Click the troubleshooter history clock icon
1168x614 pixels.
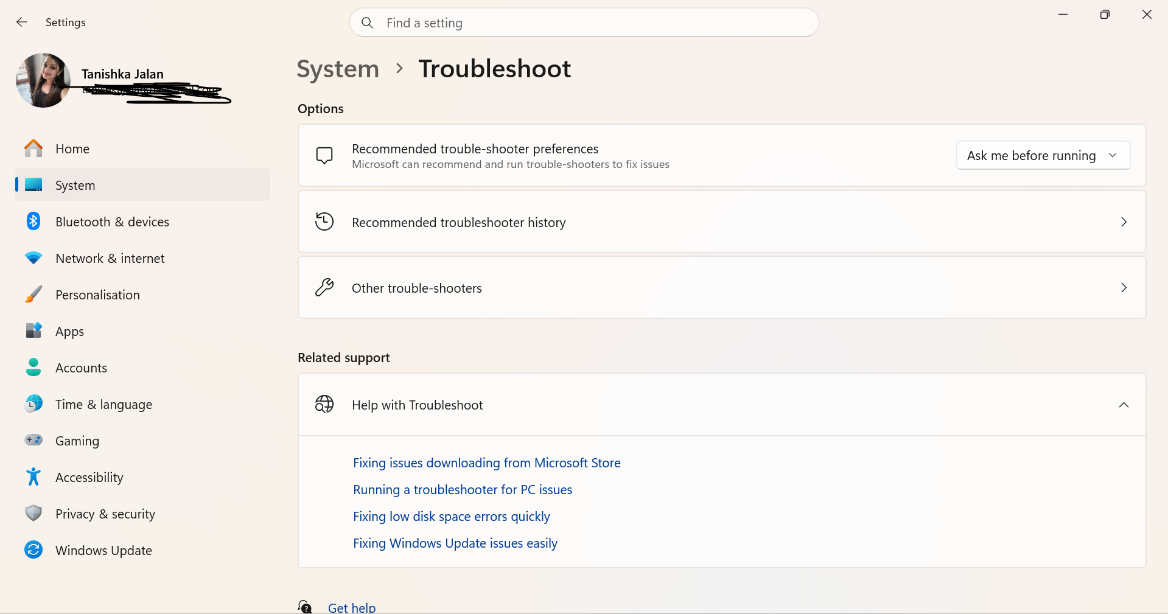click(x=324, y=222)
